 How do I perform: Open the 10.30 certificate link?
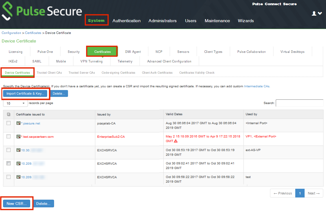26,150
